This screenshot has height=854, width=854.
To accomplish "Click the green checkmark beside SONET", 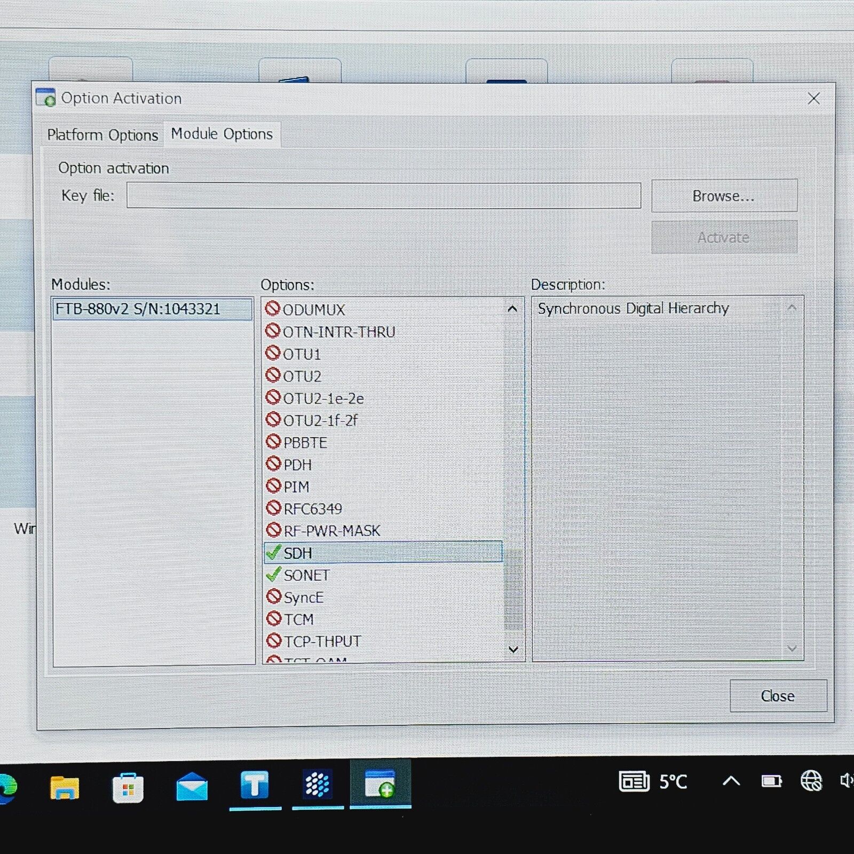I will coord(273,574).
